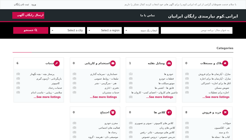The image size is (246, 140).
Task: Click the red جستجو search button
Action: pyautogui.click(x=31, y=30)
